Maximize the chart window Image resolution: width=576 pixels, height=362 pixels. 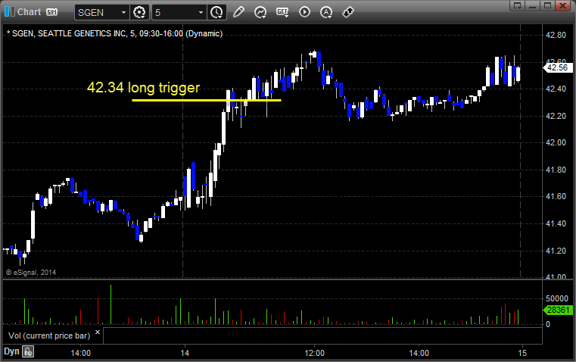[x=548, y=5]
